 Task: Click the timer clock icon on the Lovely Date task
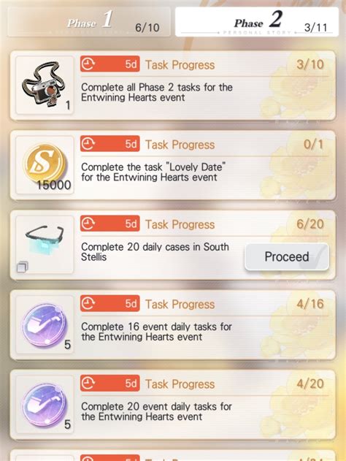(88, 144)
